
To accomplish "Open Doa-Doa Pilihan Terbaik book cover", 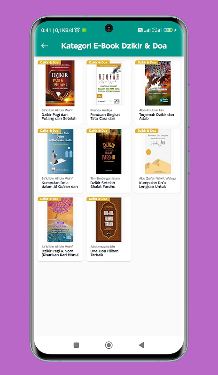I will tap(109, 219).
